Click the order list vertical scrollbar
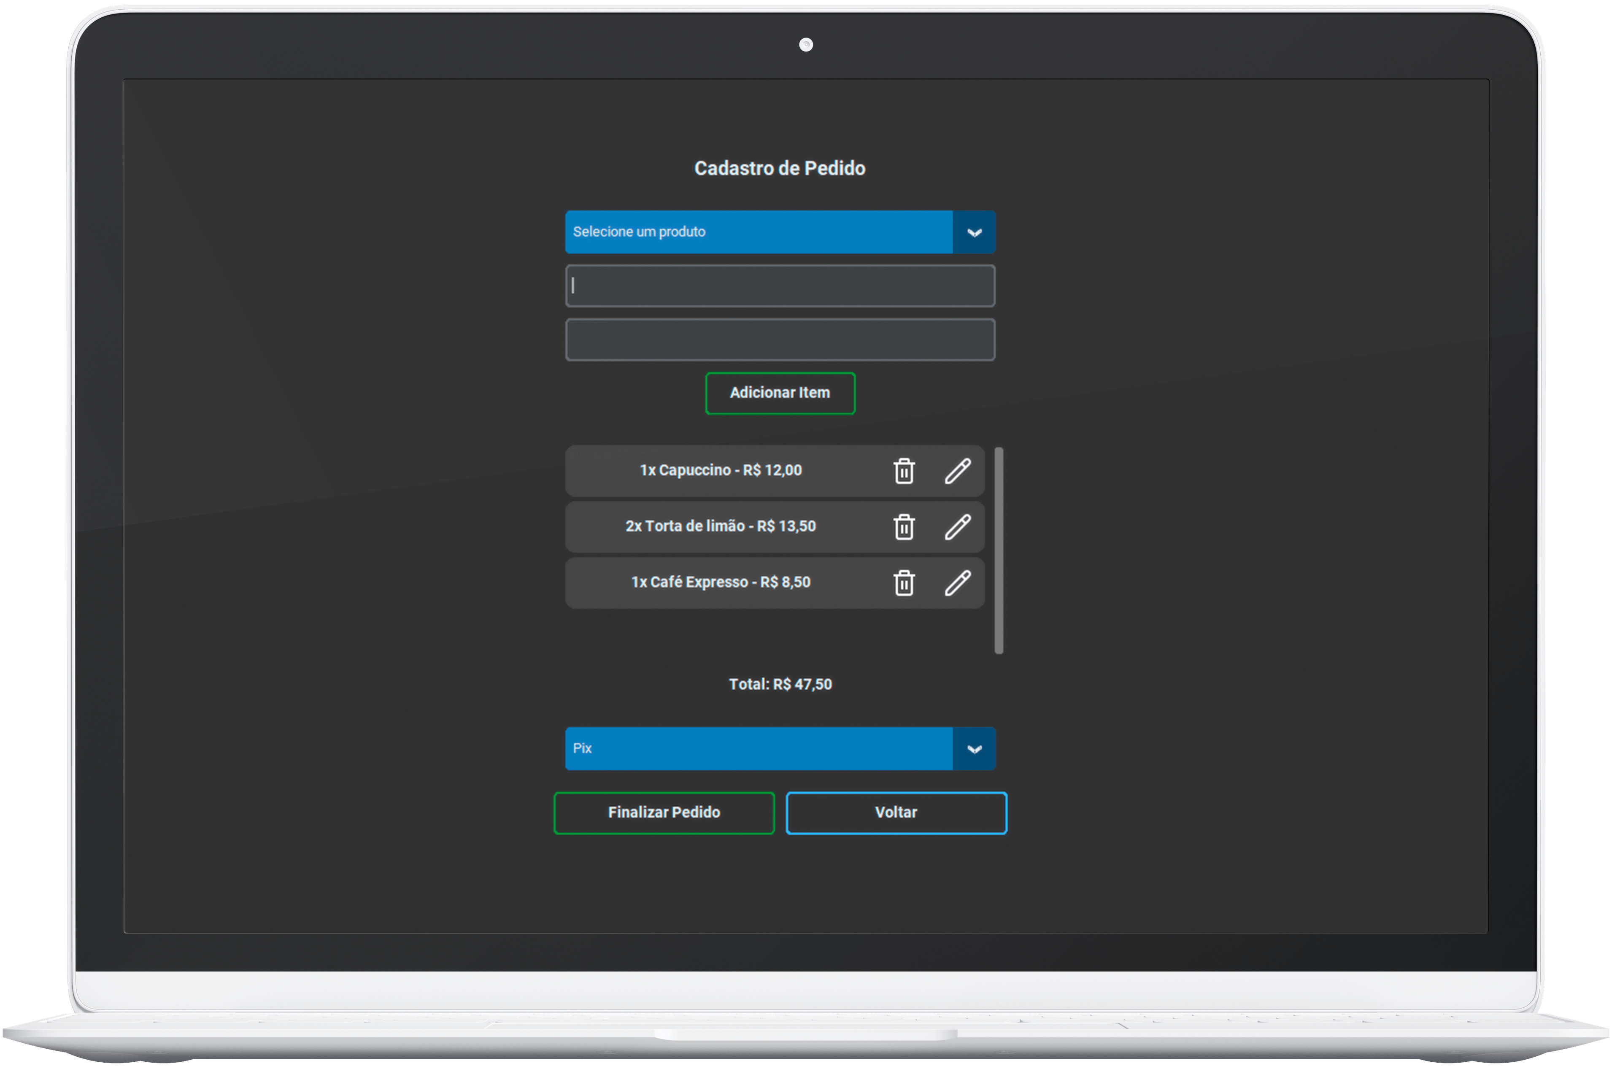This screenshot has width=1620, height=1066. (999, 550)
